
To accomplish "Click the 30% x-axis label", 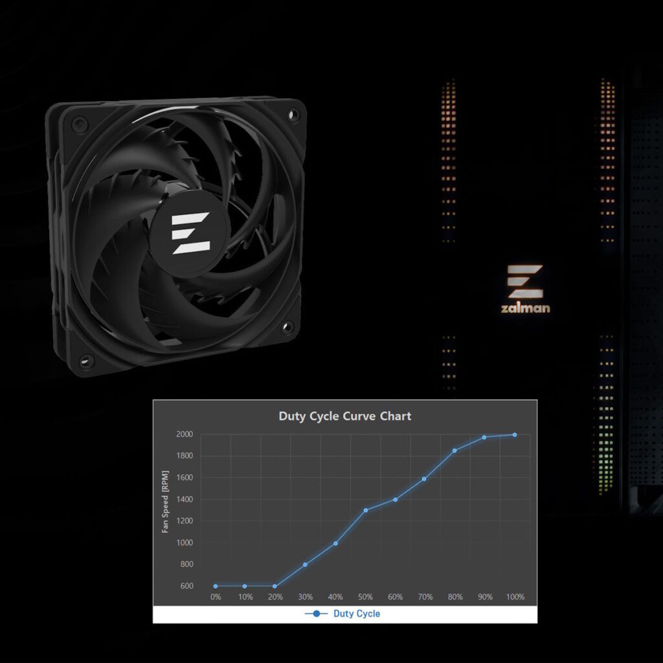I will [x=306, y=597].
